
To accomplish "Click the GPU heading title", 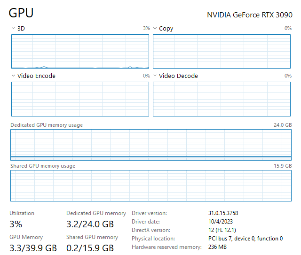I will (21, 13).
